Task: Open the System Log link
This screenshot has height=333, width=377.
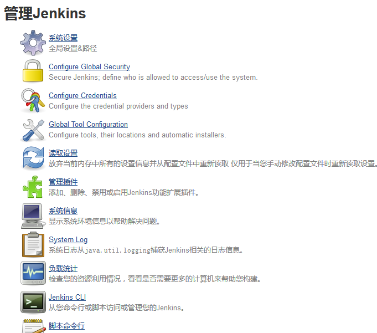Action: [68, 240]
